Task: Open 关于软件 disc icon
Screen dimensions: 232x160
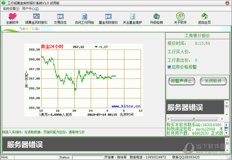Action: pos(180,16)
